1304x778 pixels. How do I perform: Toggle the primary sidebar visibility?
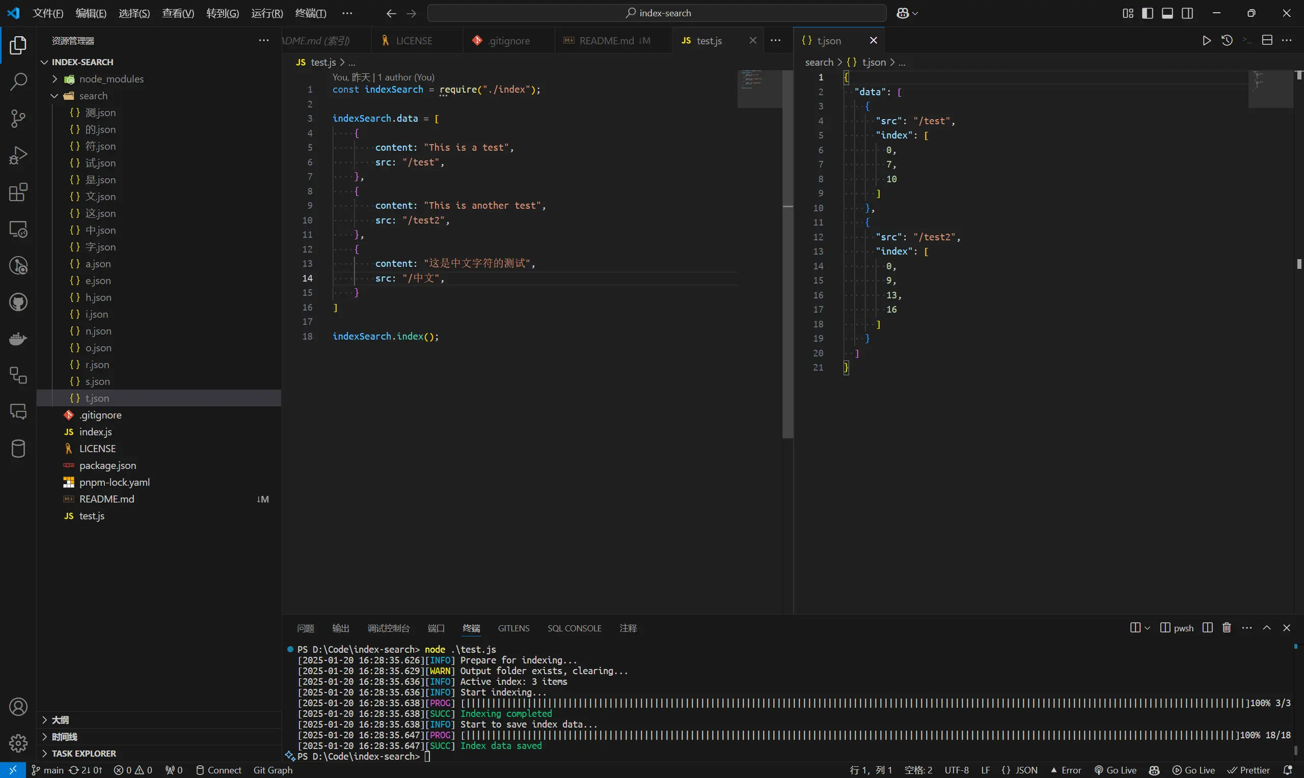[1147, 13]
